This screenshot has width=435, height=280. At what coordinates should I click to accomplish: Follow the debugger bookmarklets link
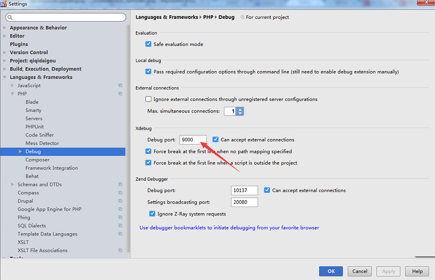coord(229,227)
